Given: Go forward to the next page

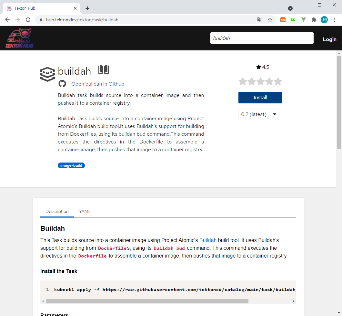Looking at the screenshot, I should 18,20.
